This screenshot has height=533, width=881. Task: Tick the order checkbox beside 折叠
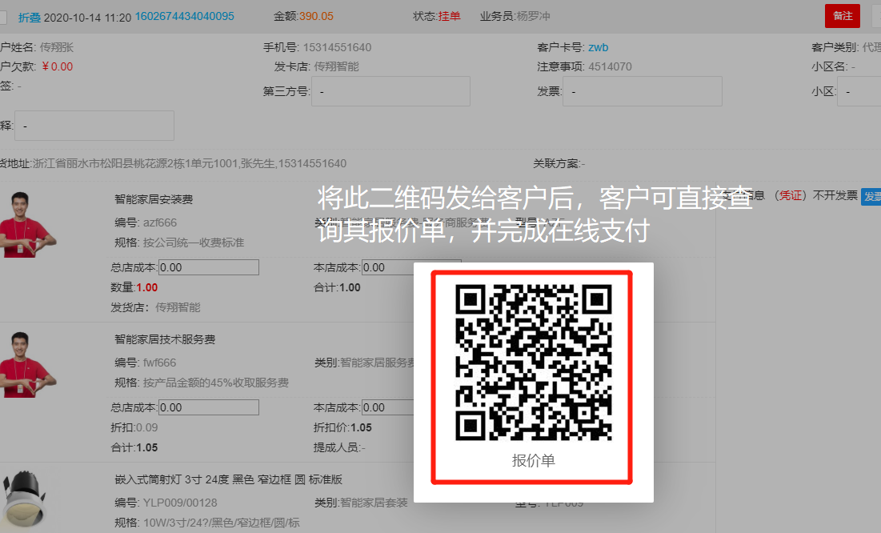(2, 18)
